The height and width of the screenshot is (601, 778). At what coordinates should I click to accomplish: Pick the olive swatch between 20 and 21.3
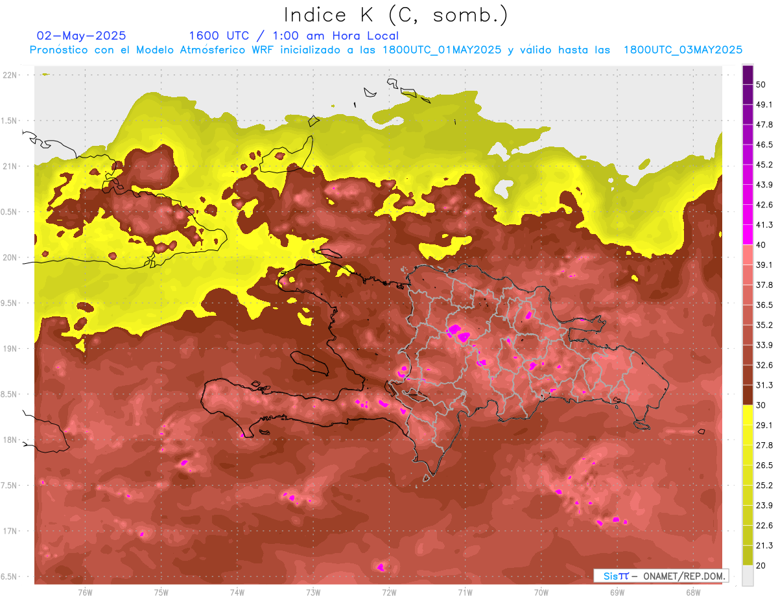(x=748, y=556)
